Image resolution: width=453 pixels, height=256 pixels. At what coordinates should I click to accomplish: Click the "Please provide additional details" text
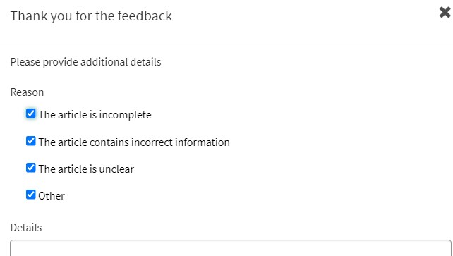[x=86, y=62]
